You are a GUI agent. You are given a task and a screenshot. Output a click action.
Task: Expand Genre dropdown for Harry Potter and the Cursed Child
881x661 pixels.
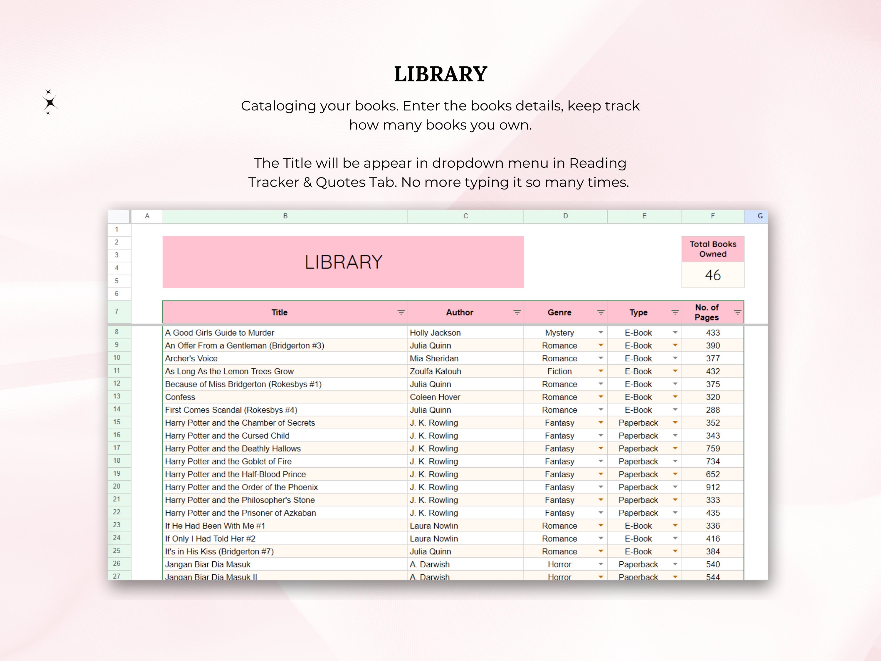pos(601,435)
